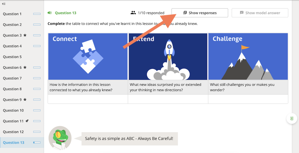Click the answer cell under Challenge

248,99
